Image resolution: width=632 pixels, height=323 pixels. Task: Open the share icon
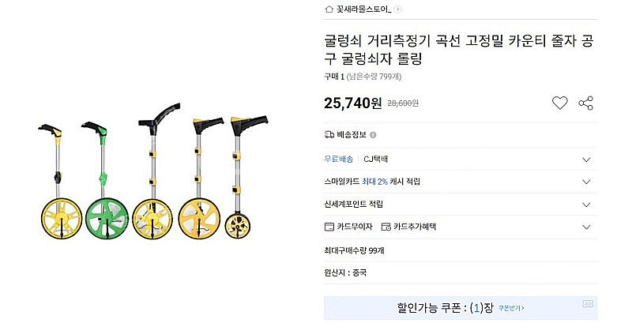pos(585,103)
